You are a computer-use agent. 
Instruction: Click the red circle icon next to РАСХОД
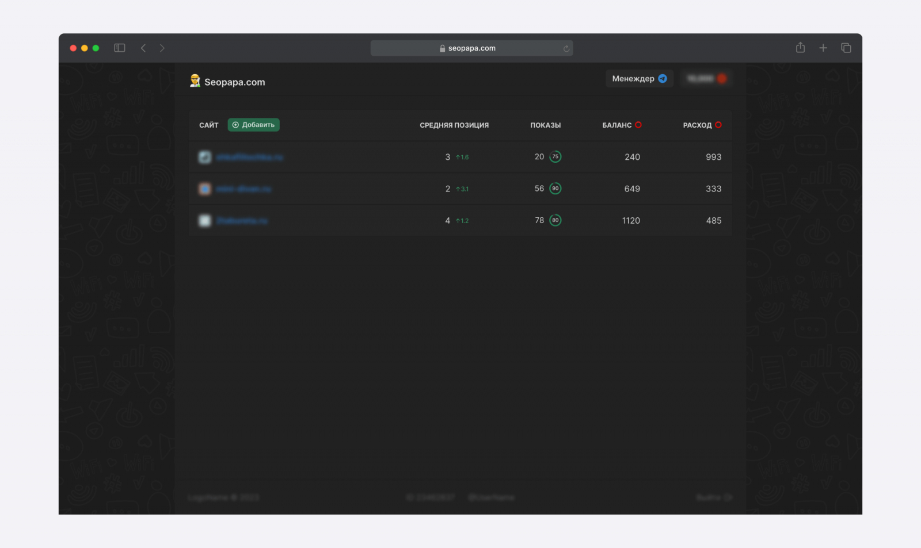(718, 125)
